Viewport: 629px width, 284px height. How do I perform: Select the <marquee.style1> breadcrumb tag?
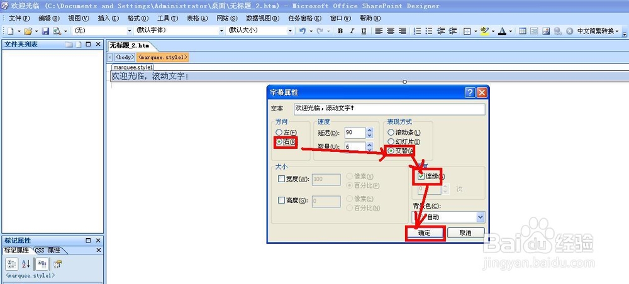pyautogui.click(x=162, y=57)
